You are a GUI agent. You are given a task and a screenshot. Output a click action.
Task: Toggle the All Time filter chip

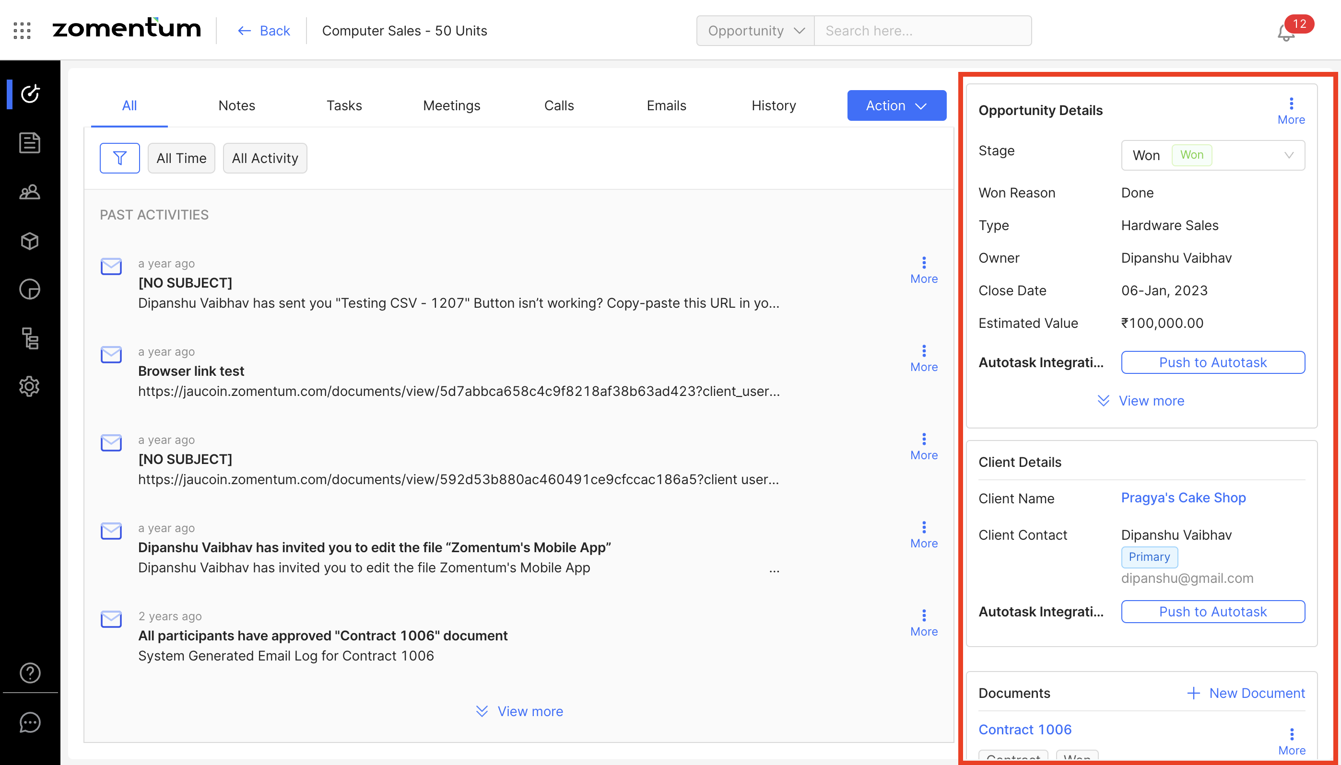[x=181, y=158]
